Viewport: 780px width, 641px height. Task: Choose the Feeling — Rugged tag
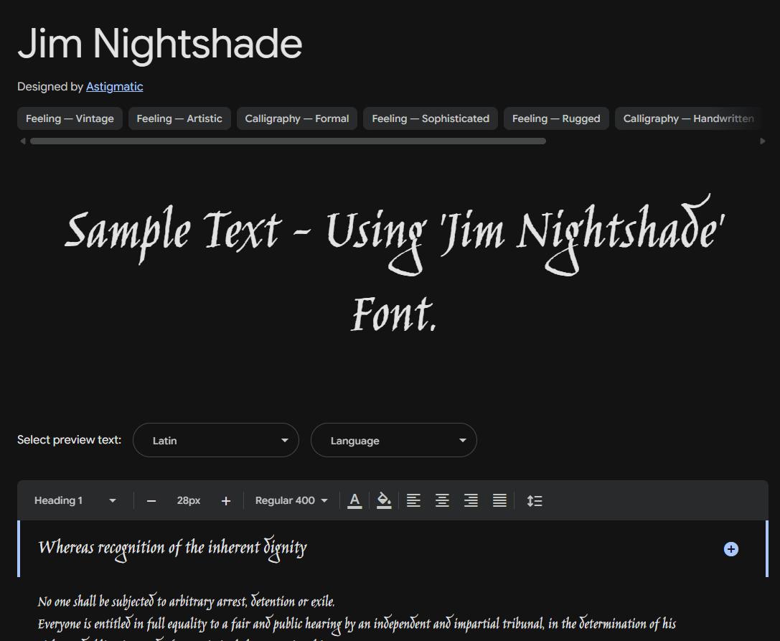pyautogui.click(x=556, y=118)
